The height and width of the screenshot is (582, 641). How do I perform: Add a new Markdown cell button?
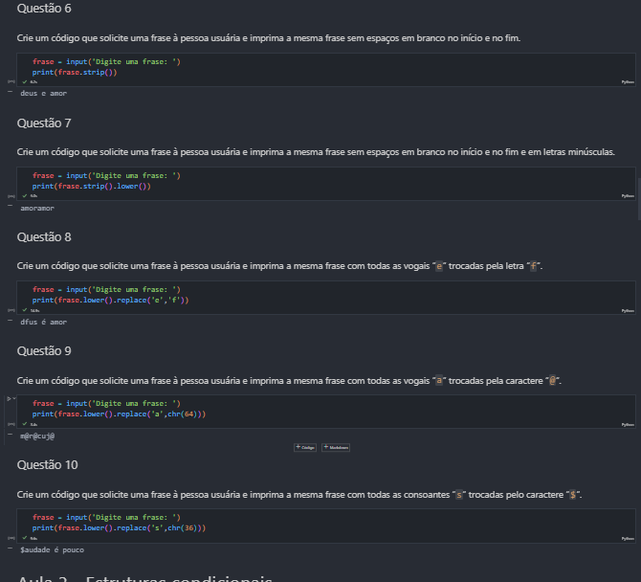(x=336, y=447)
